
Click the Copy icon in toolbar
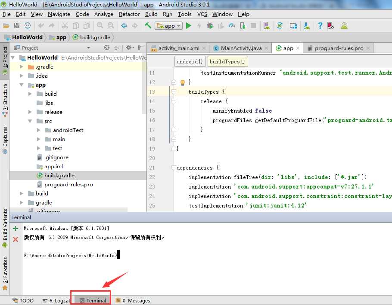pos(75,25)
